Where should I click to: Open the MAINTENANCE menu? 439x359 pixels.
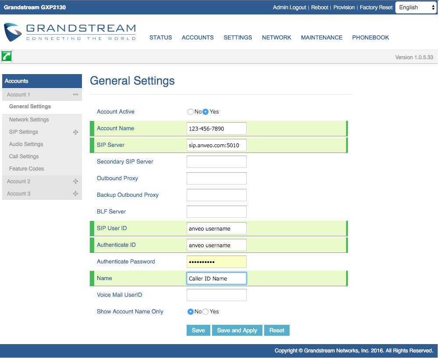(322, 38)
